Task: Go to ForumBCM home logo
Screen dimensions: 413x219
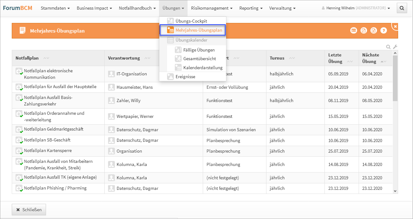Action: point(17,8)
